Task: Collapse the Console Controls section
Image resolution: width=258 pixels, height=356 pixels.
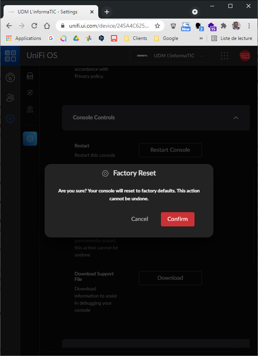Action: (236, 118)
